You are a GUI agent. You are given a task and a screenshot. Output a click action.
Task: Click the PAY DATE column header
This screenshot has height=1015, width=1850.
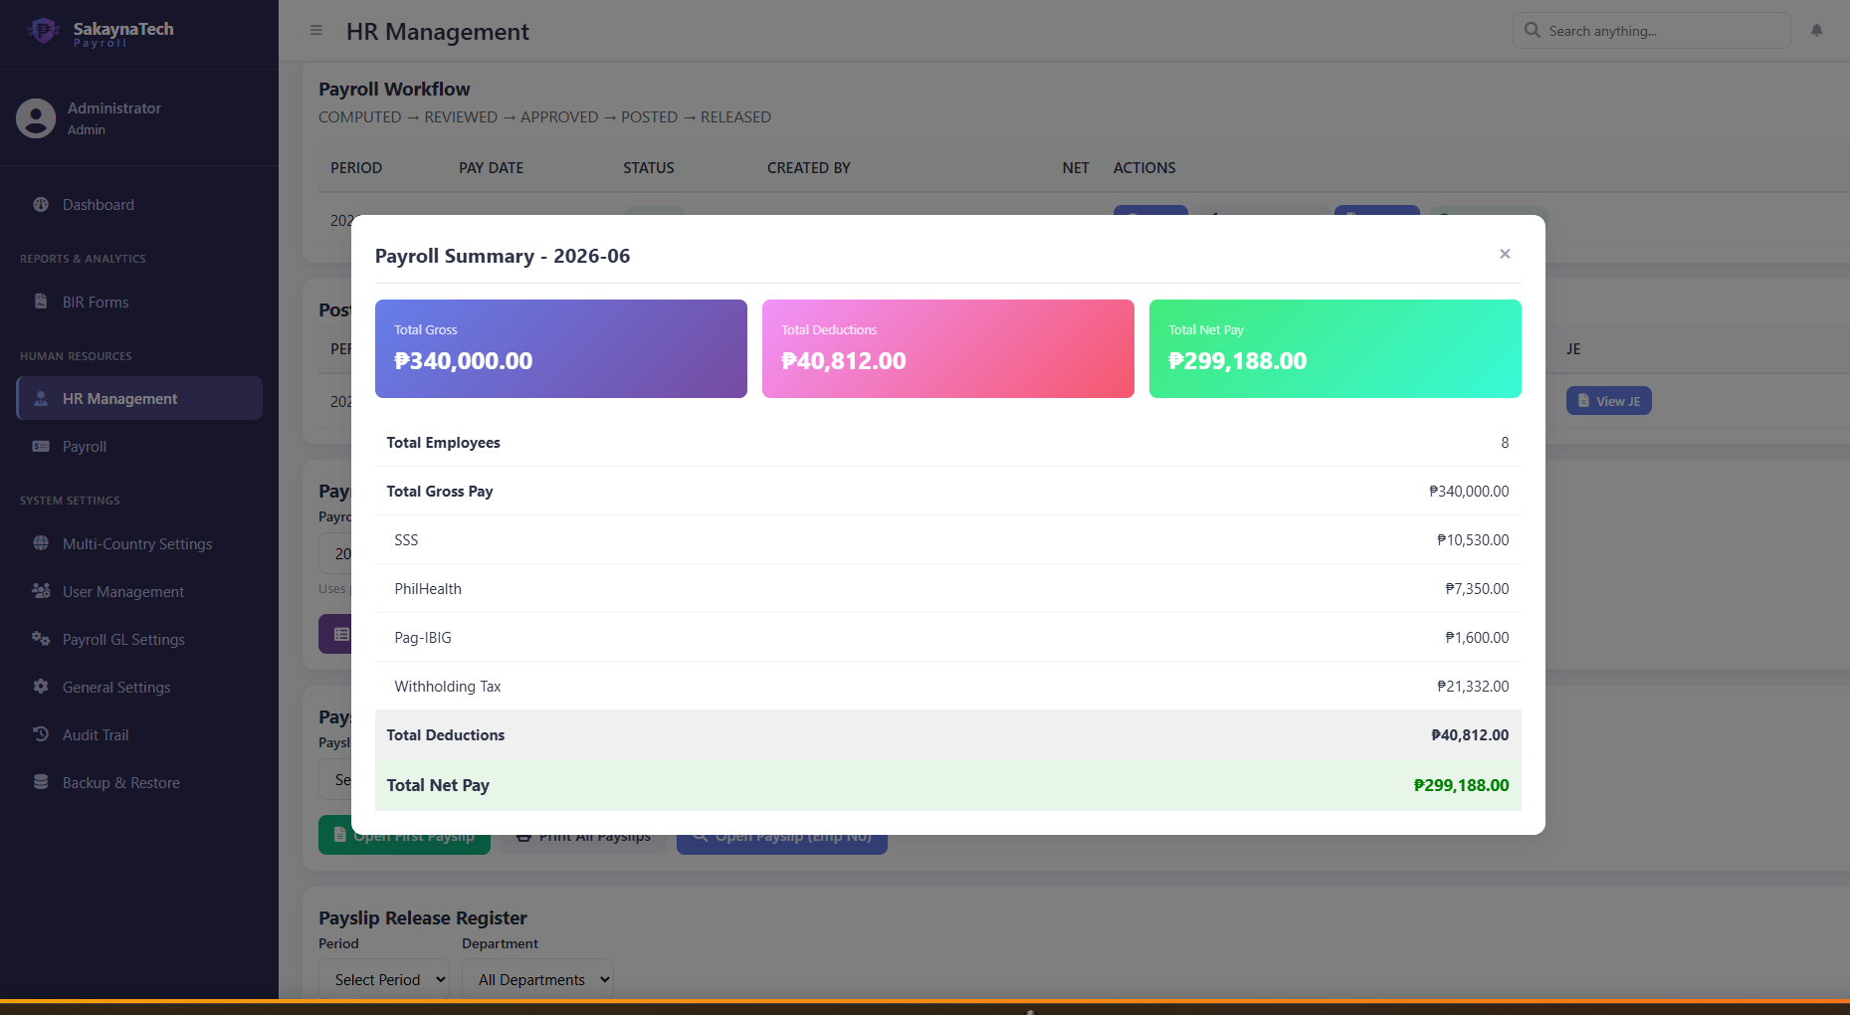[491, 167]
